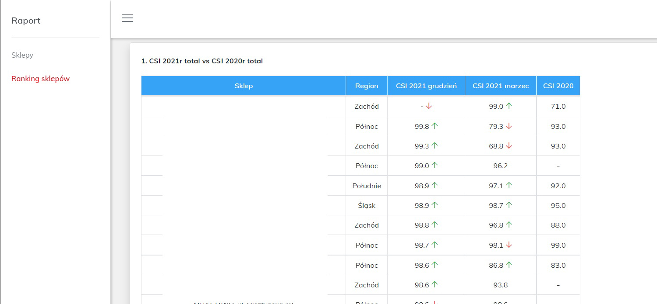Click green up arrow beside 99.8

coord(434,126)
